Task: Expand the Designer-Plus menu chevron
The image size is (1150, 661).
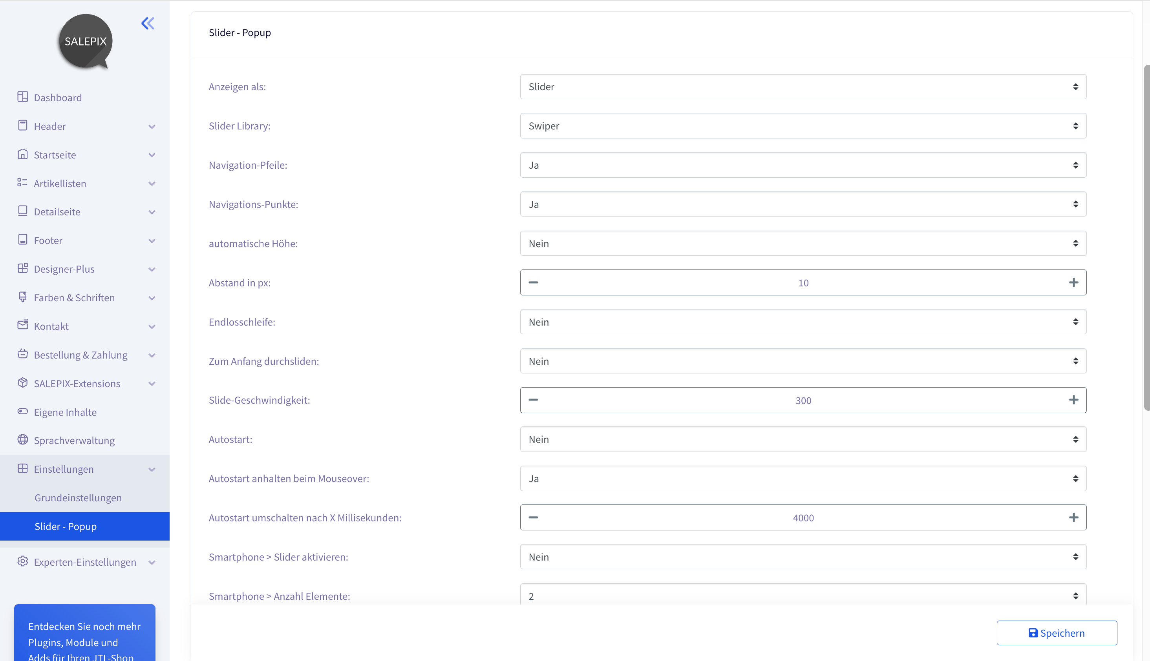Action: pos(152,269)
